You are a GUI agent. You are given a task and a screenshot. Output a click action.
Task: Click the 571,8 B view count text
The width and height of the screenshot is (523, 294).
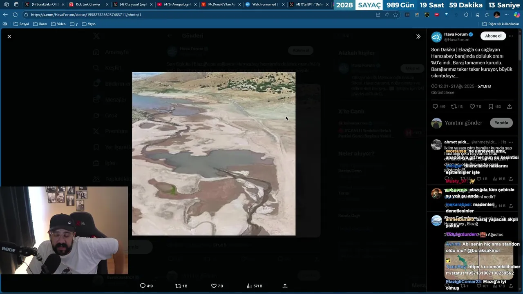point(484,87)
